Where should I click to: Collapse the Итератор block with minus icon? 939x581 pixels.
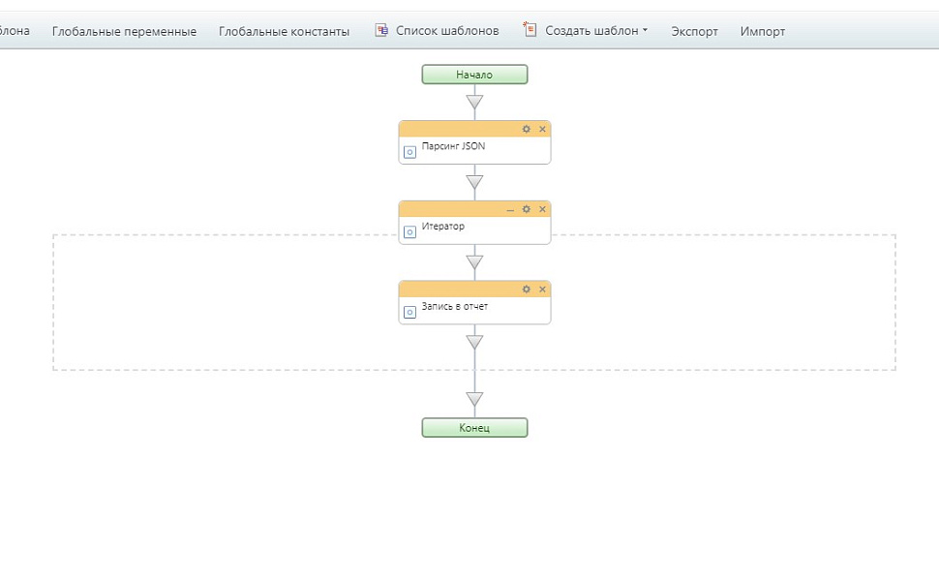click(x=510, y=209)
